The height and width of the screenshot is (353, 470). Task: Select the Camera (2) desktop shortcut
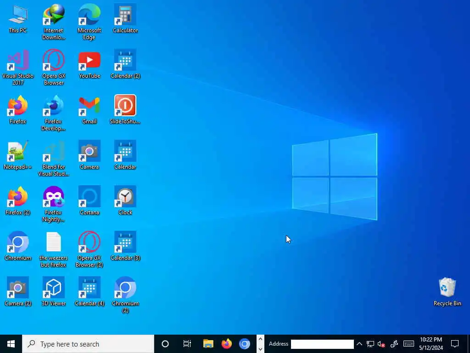(18, 292)
